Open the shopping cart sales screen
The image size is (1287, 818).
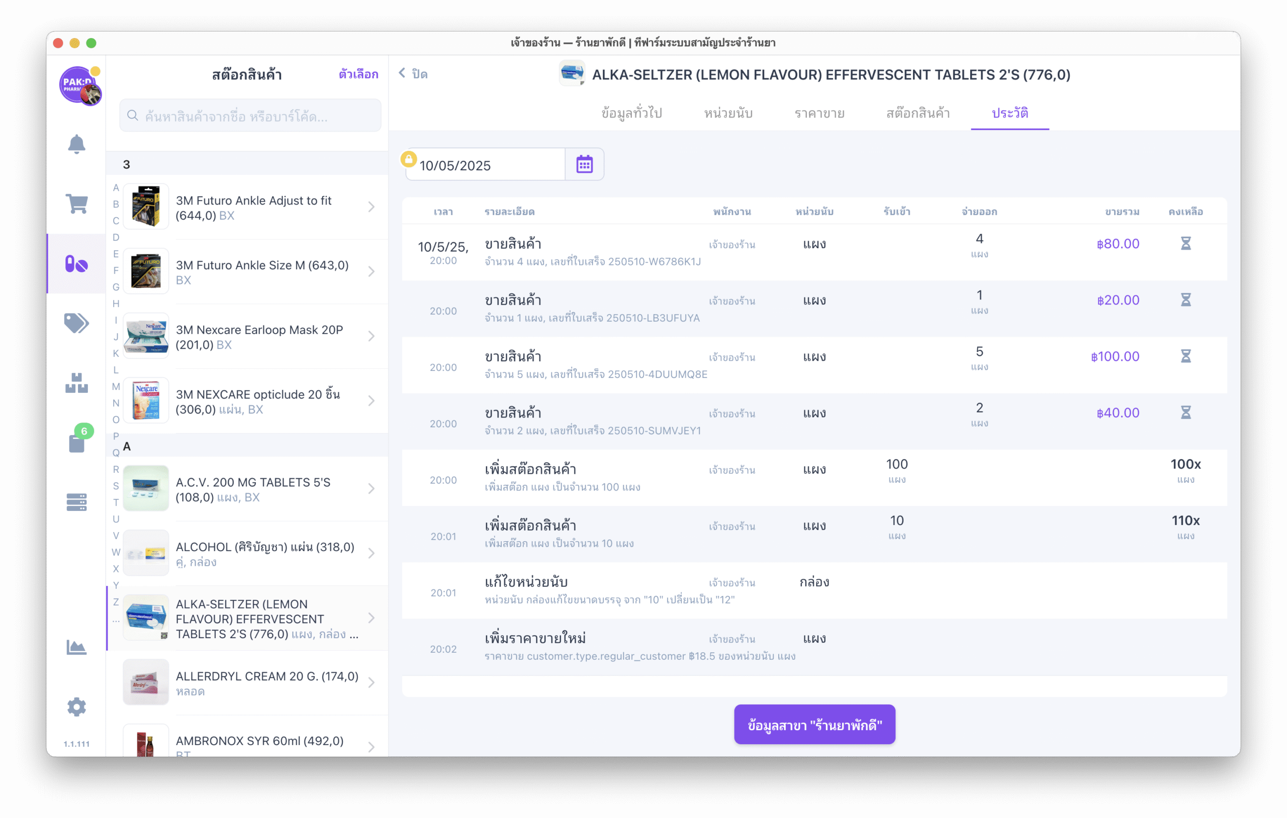76,203
